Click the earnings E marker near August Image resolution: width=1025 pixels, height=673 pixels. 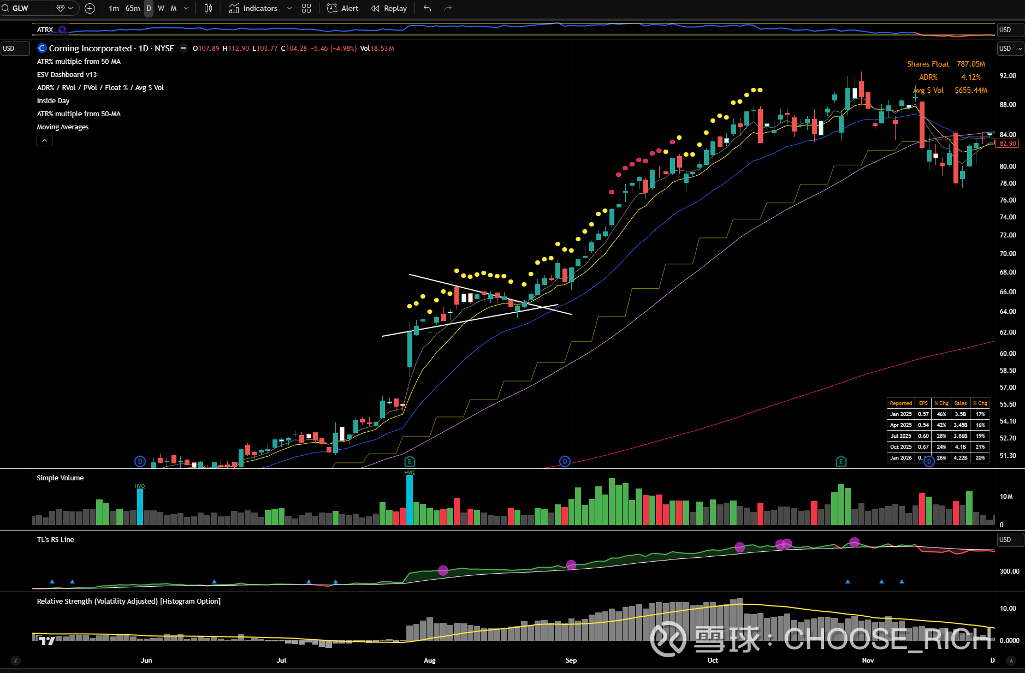tap(410, 462)
